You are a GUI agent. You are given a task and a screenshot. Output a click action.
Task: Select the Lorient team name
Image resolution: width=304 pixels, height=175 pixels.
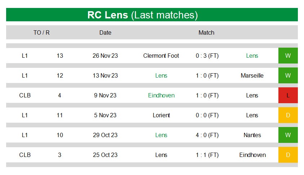tap(161, 115)
